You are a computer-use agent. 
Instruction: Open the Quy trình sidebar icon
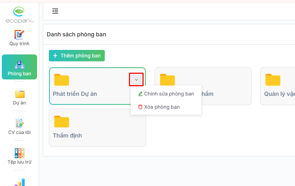point(19,35)
